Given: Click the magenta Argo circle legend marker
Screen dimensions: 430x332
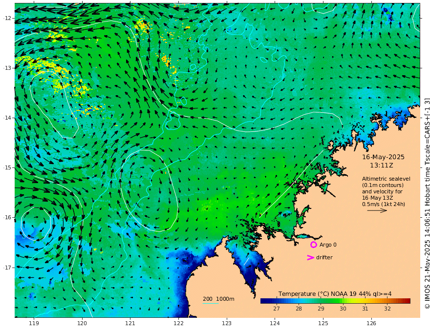Looking at the screenshot, I should (x=313, y=245).
